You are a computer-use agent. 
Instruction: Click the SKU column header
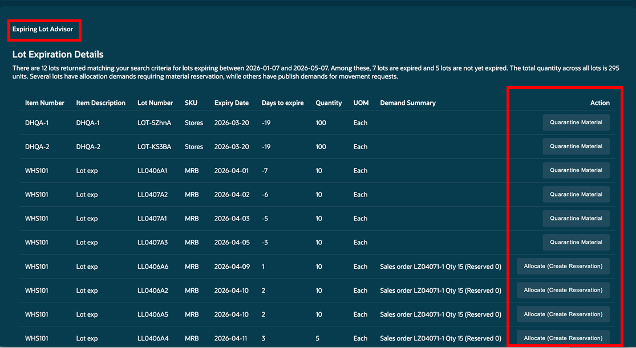click(191, 103)
